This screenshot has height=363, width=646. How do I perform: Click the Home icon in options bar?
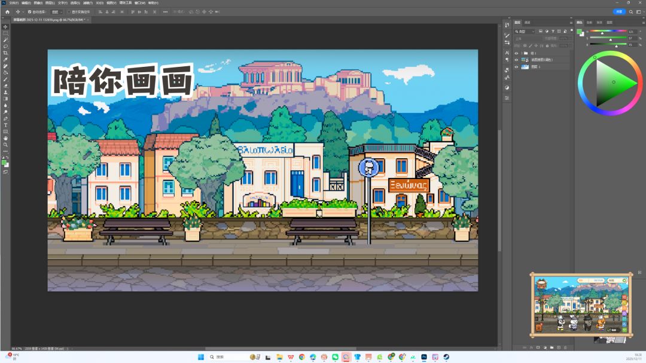[7, 11]
